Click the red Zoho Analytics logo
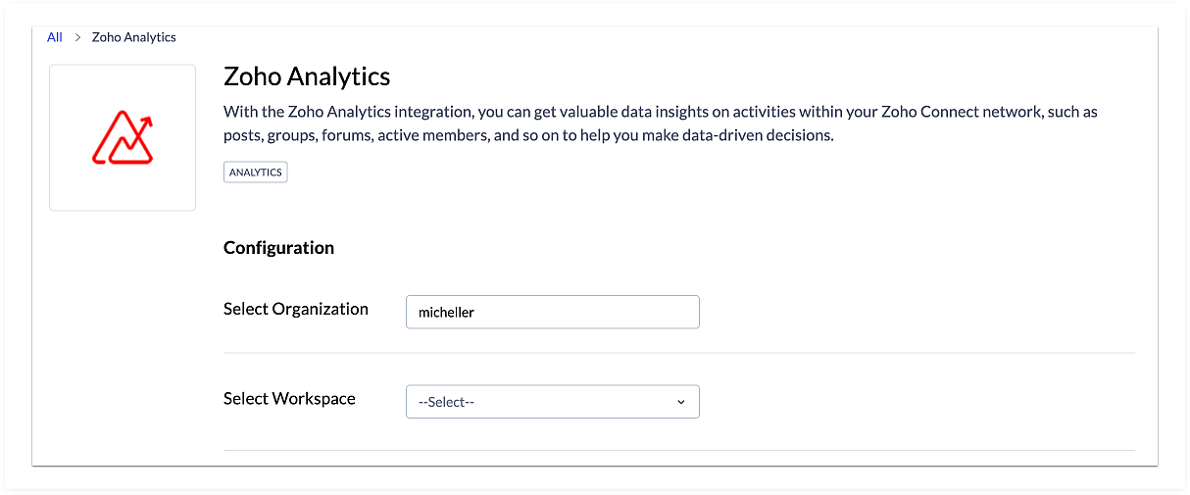1190x495 pixels. click(x=122, y=139)
